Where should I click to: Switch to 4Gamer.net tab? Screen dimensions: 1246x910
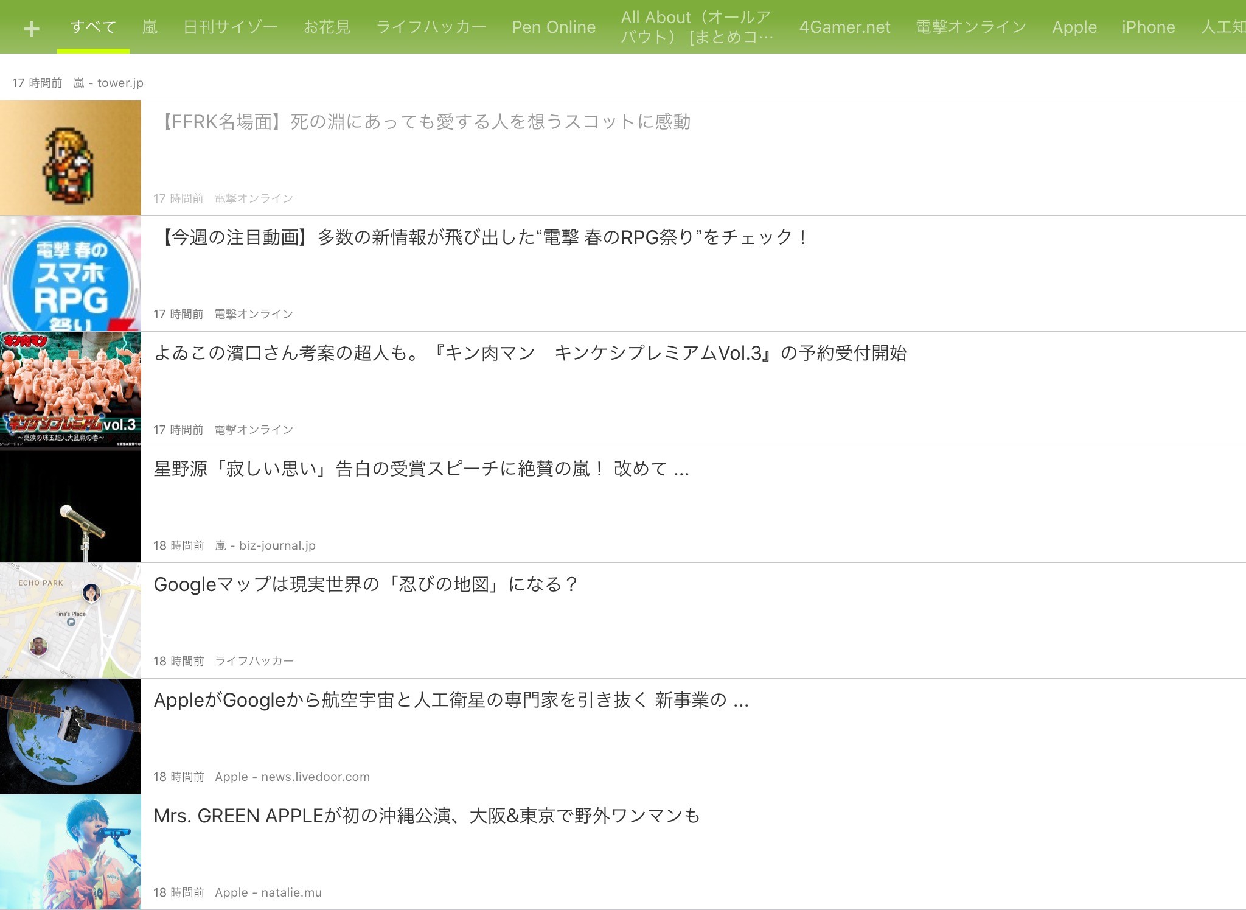point(844,27)
